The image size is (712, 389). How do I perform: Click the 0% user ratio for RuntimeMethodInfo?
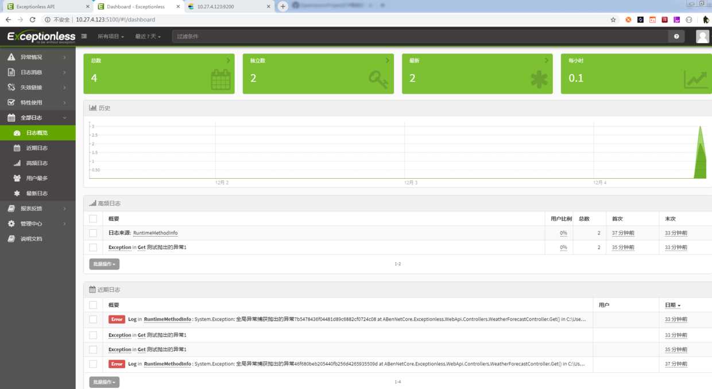[563, 233]
